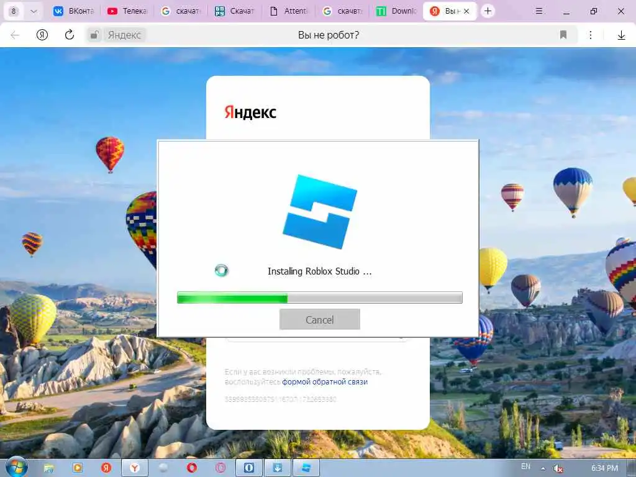Switch to the Download tab

397,11
